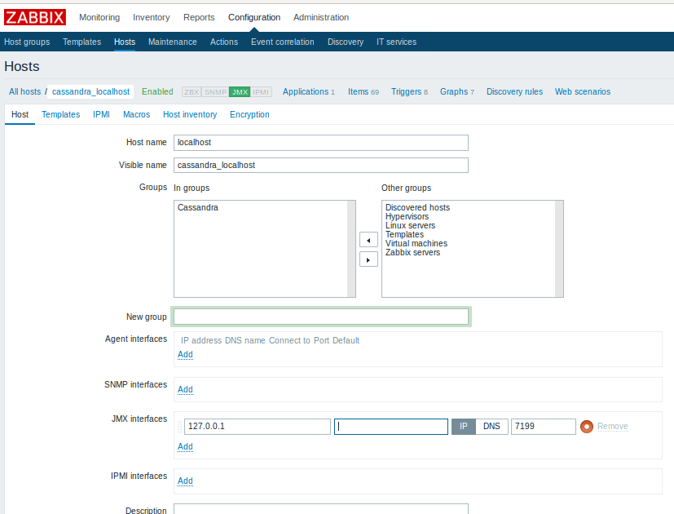Click the Other groups list scrollbar
Viewport: 674px width, 514px height.
(x=559, y=249)
